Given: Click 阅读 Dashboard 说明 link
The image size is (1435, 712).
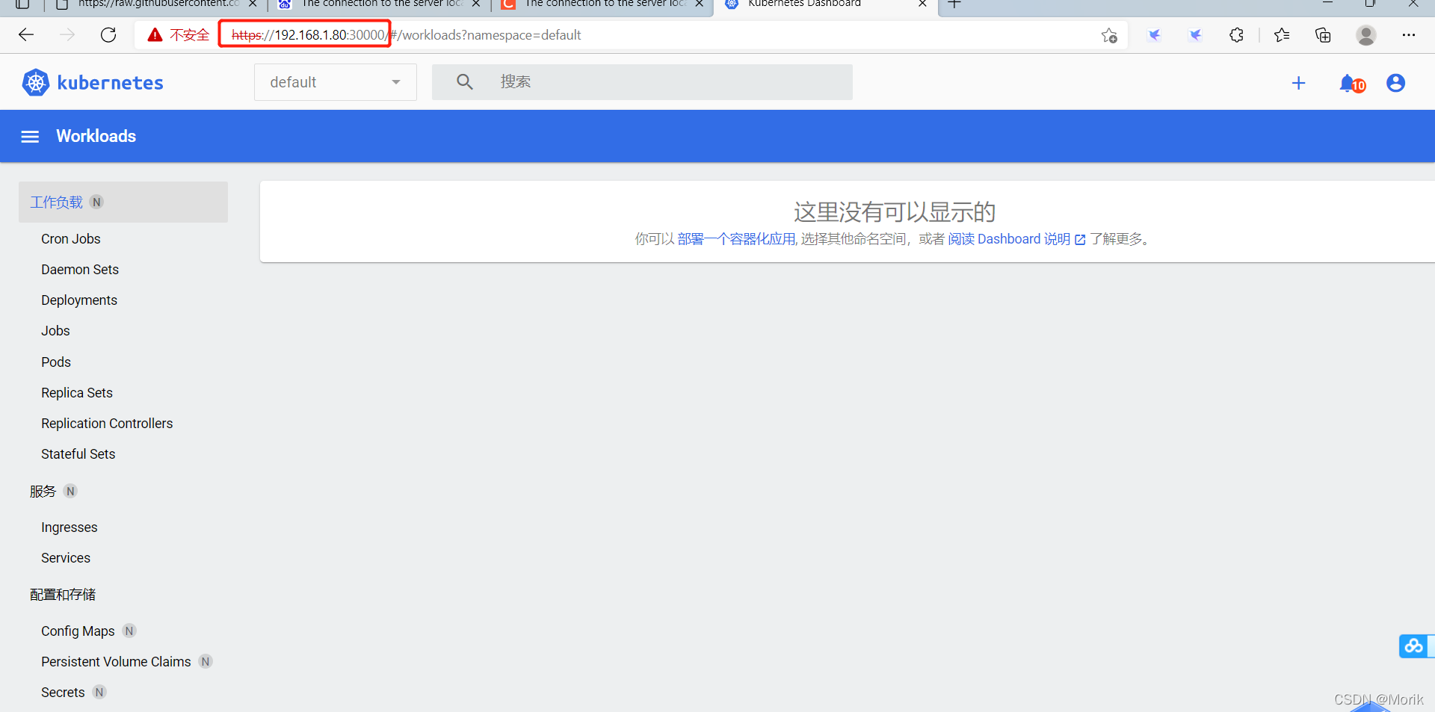Looking at the screenshot, I should tap(1016, 239).
